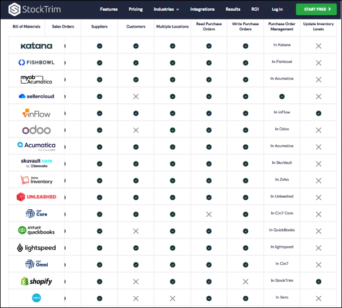Viewport: 342px width, 308px height.
Task: Select the Bill of Materials column header
Action: [26, 26]
